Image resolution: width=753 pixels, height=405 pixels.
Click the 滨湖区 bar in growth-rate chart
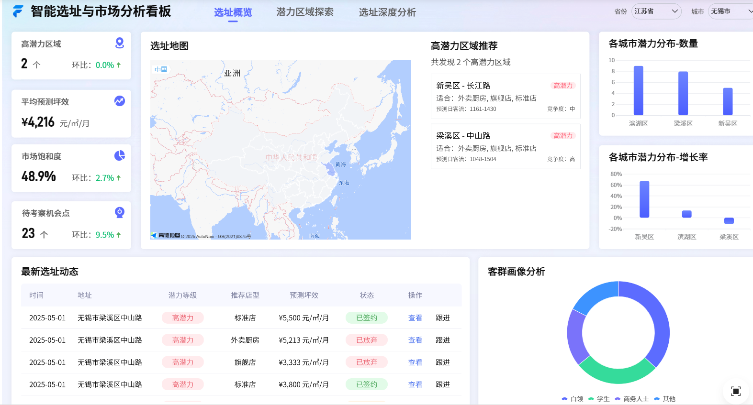pyautogui.click(x=686, y=214)
